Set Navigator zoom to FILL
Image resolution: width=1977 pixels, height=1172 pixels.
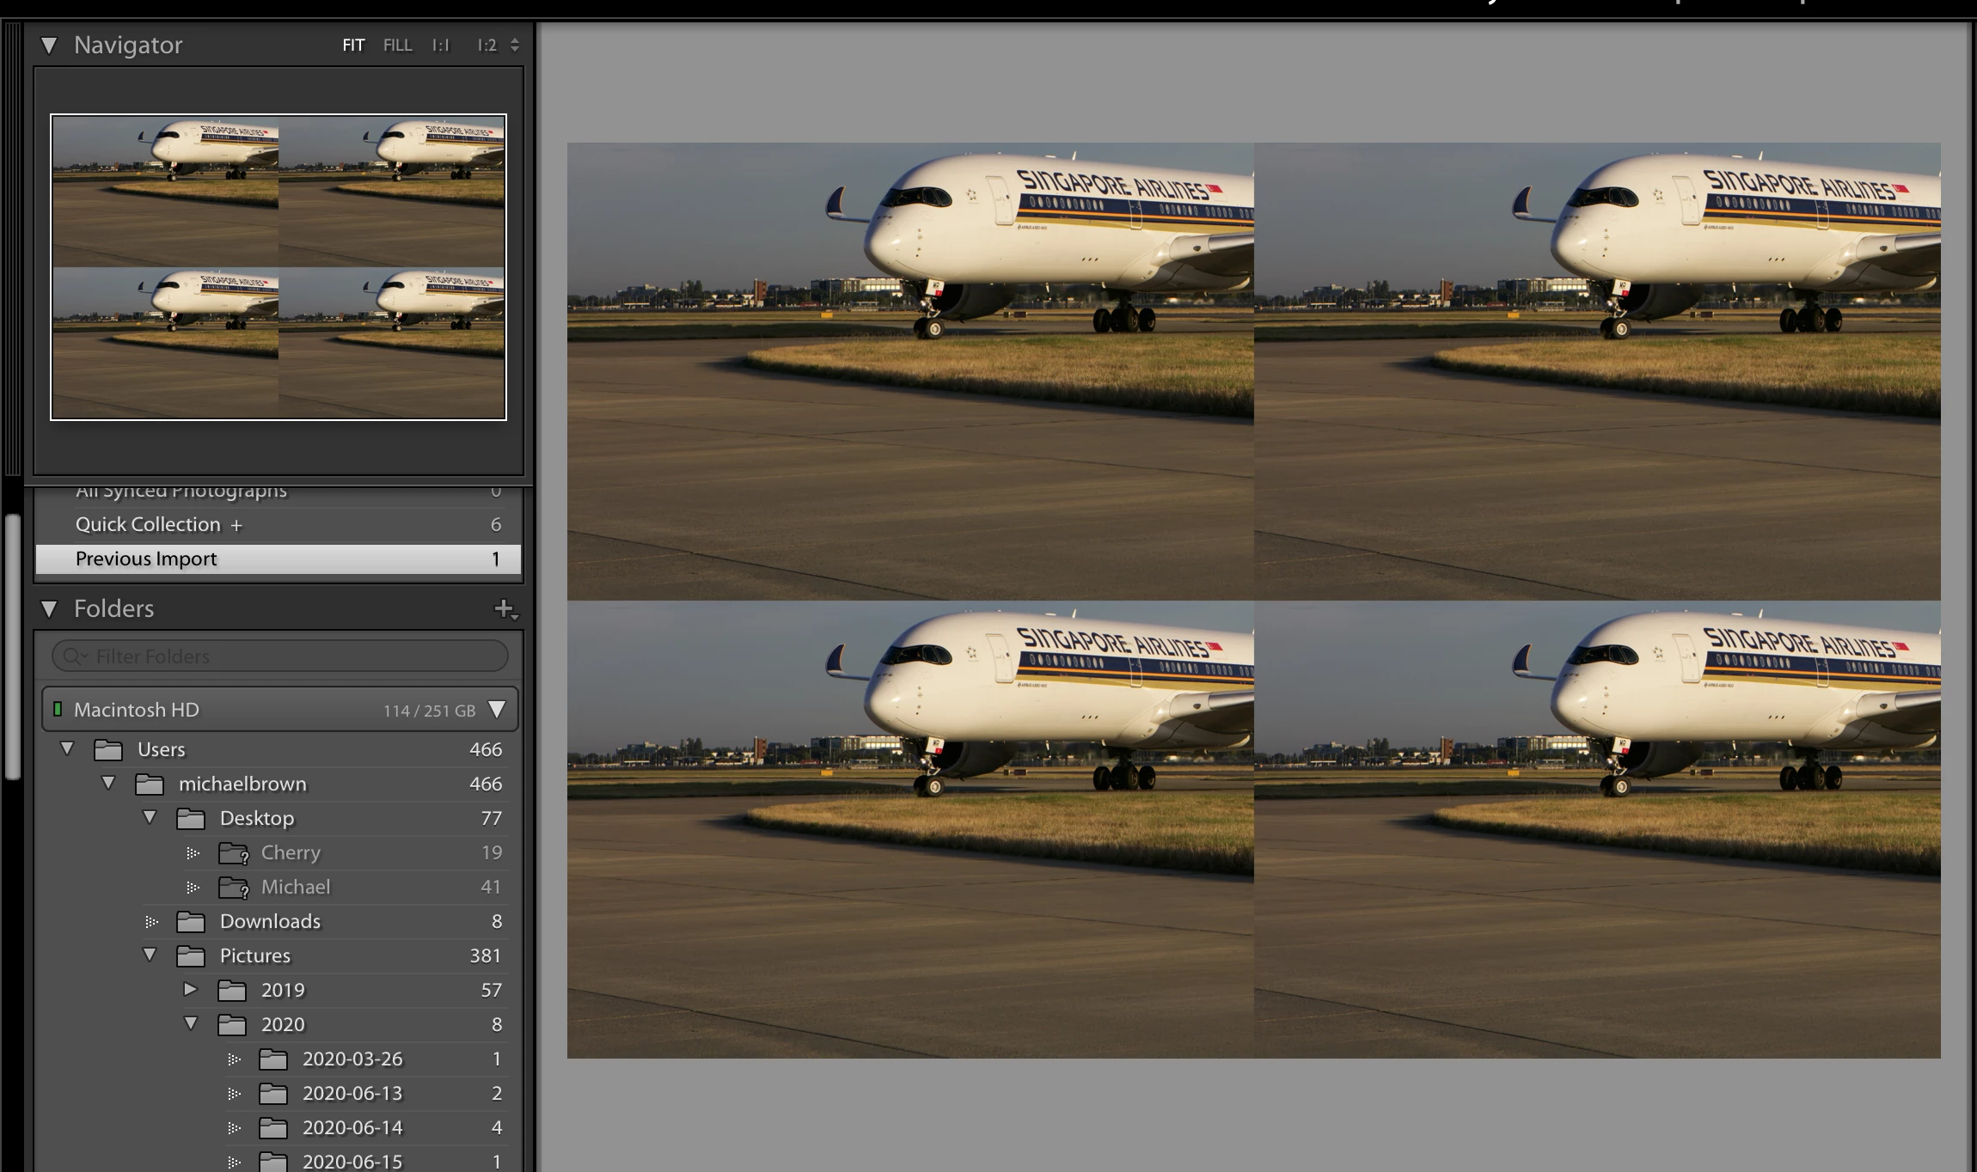pyautogui.click(x=397, y=46)
